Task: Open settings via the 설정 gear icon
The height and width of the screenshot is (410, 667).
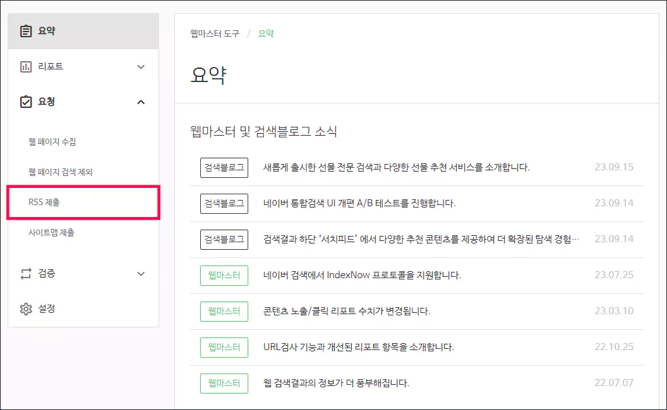Action: (25, 309)
